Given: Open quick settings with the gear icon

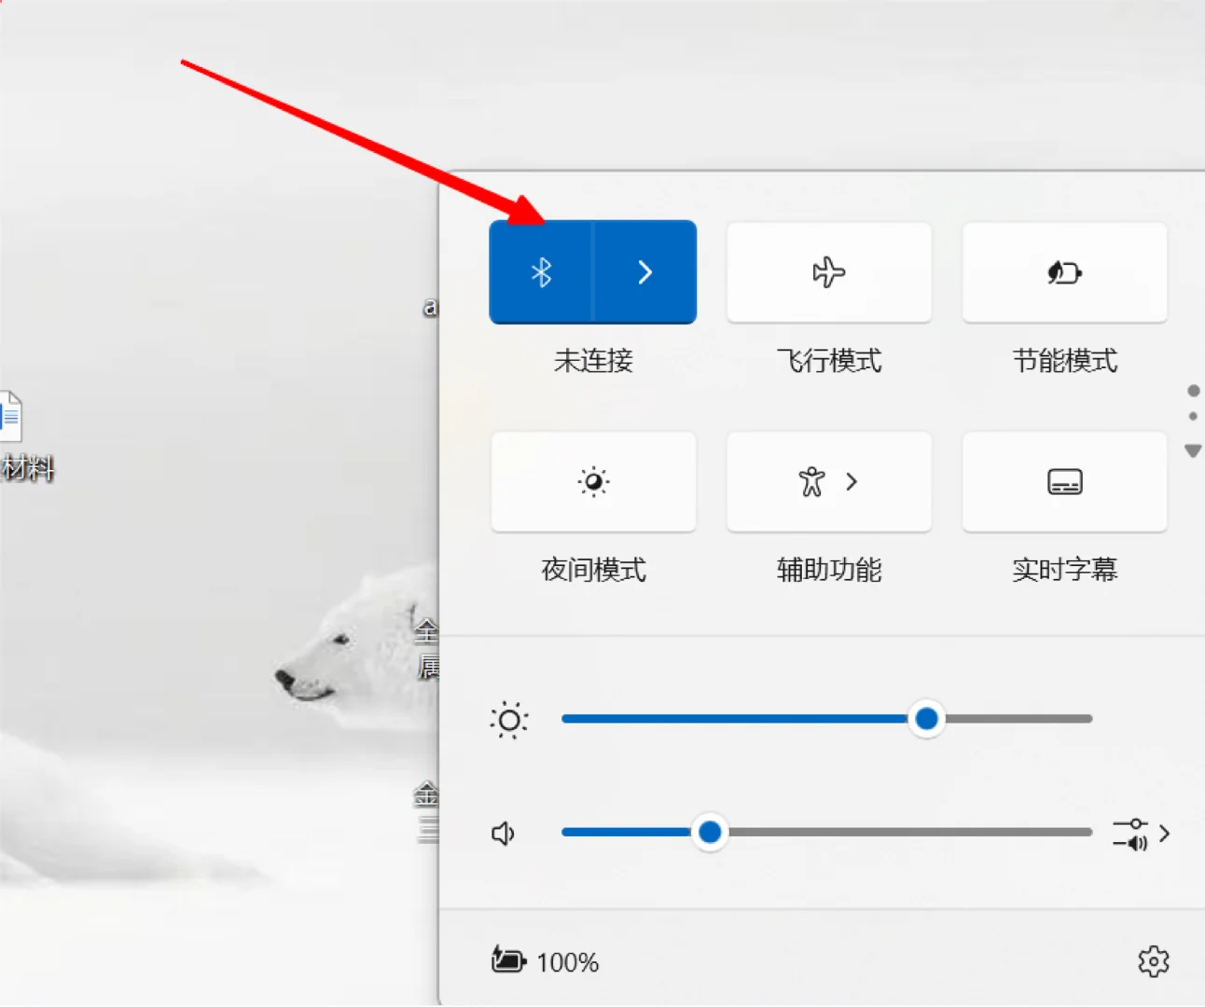Looking at the screenshot, I should click(1154, 961).
